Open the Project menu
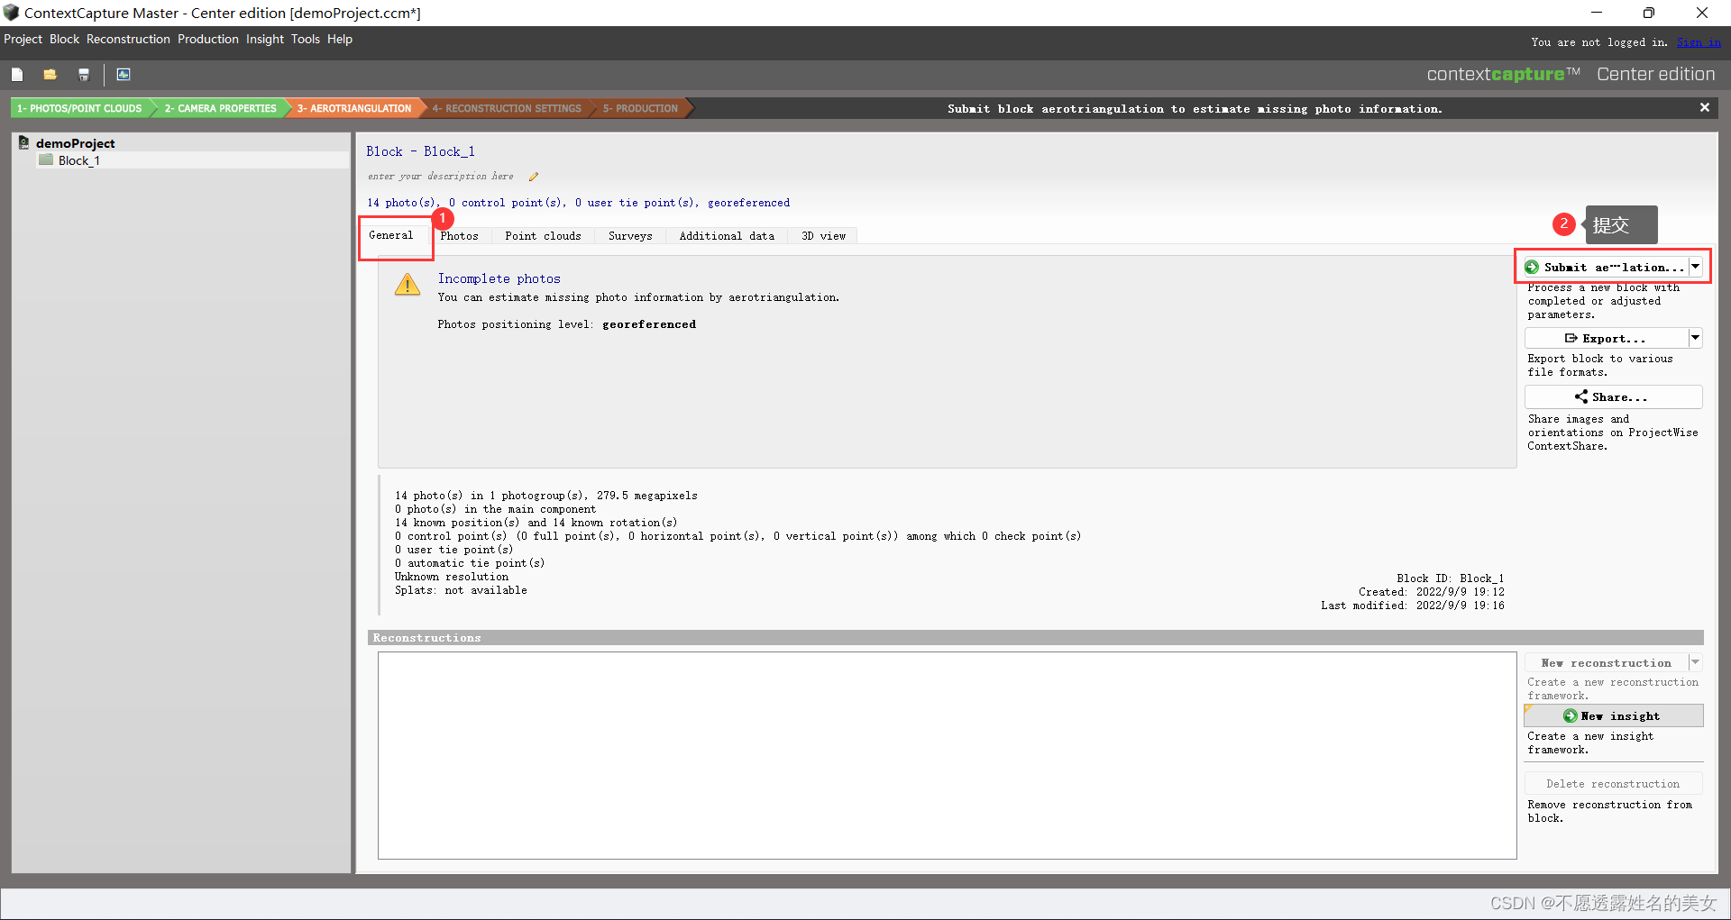The image size is (1731, 920). [23, 39]
